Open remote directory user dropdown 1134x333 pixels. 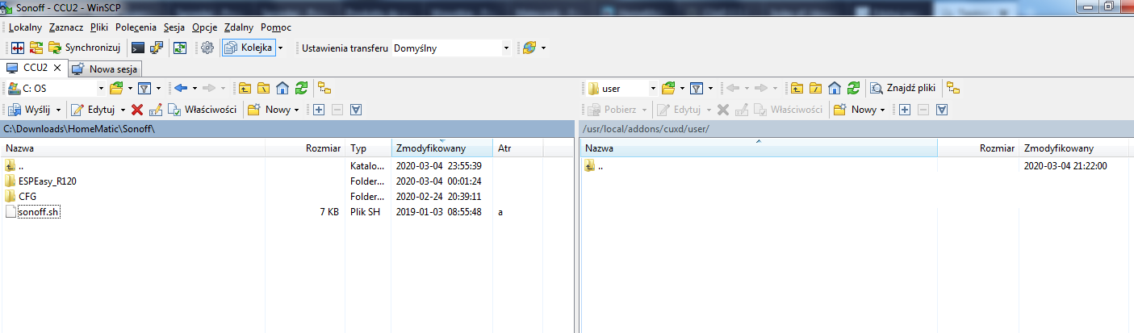pyautogui.click(x=622, y=88)
